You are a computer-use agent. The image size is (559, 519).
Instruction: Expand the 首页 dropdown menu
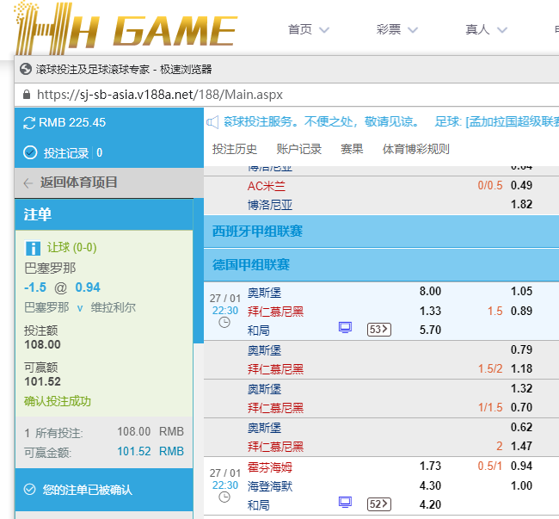click(324, 30)
